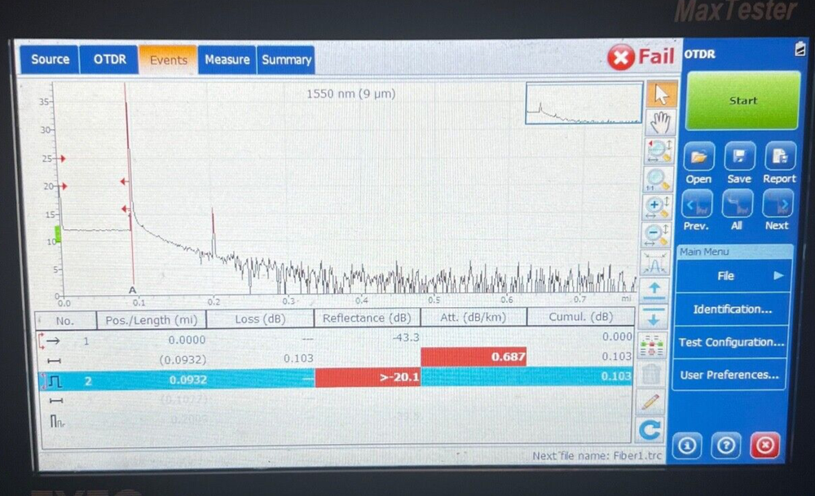Activate the hand pan tool
Image resolution: width=815 pixels, height=496 pixels.
pyautogui.click(x=660, y=122)
